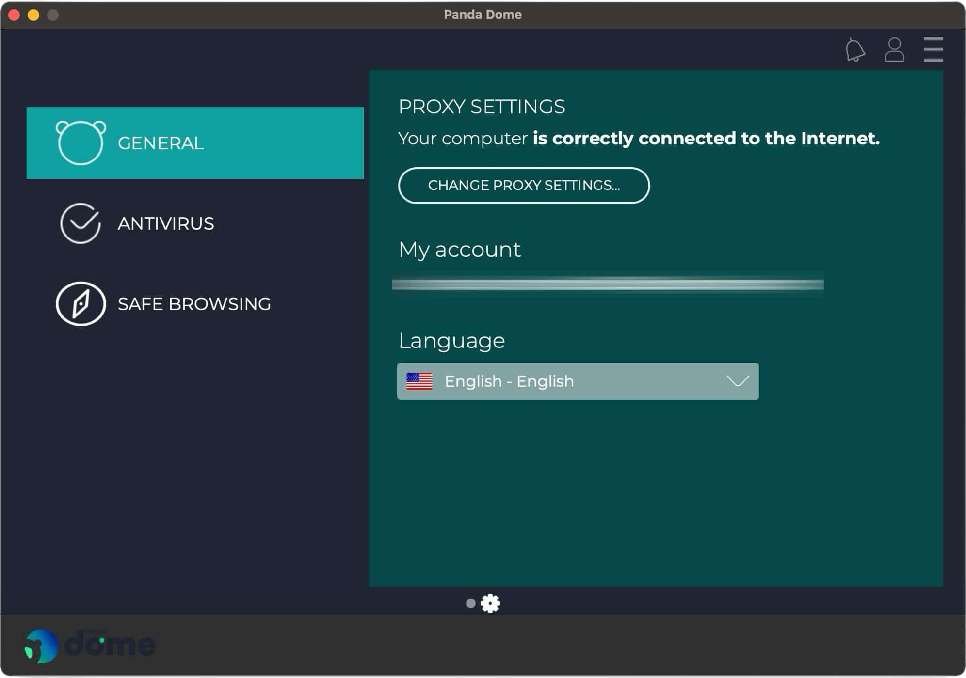Click the US flag in language selector
966x678 pixels.
click(x=419, y=381)
